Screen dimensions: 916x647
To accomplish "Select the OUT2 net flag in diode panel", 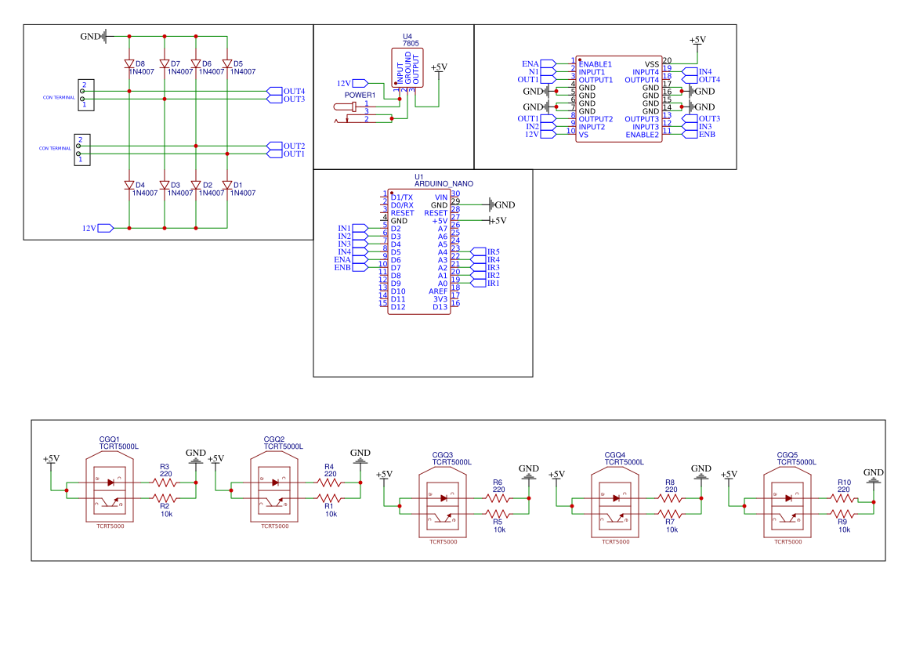I will point(286,146).
